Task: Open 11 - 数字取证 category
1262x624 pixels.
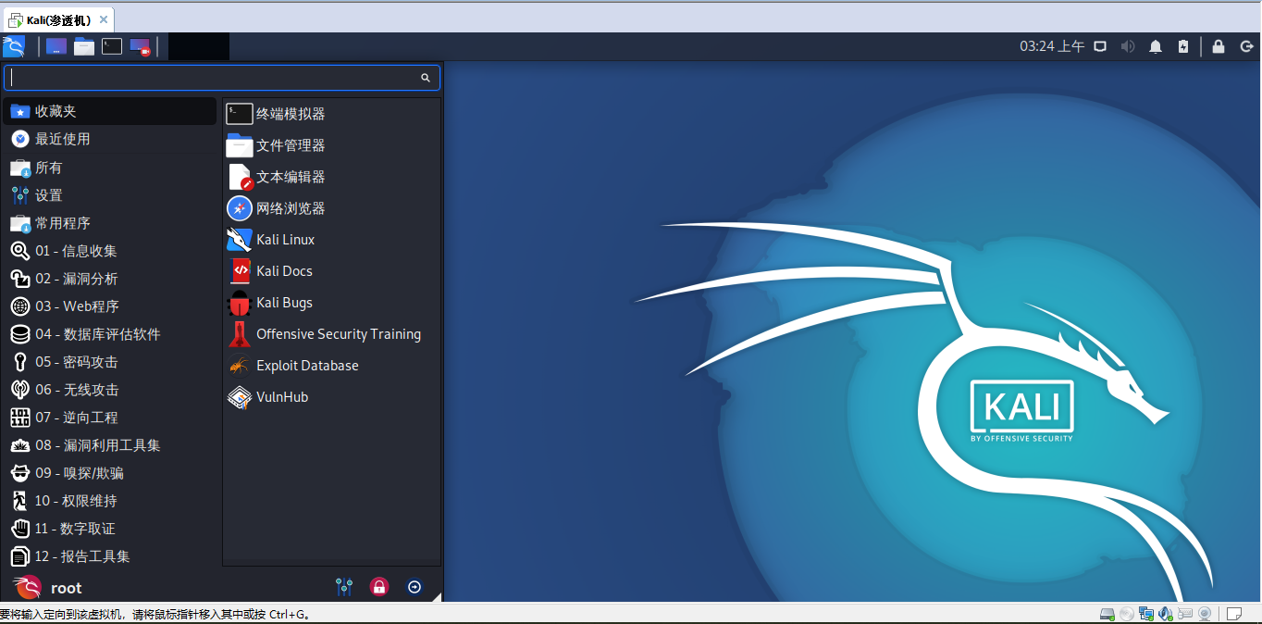Action: pyautogui.click(x=110, y=529)
